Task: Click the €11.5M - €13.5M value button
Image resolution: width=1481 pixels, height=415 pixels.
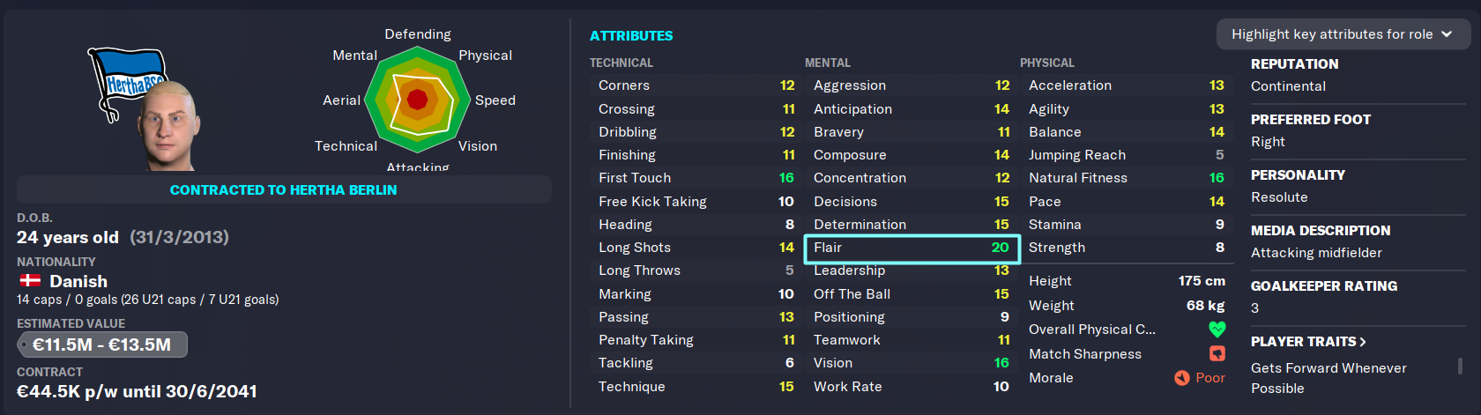Action: click(x=102, y=345)
